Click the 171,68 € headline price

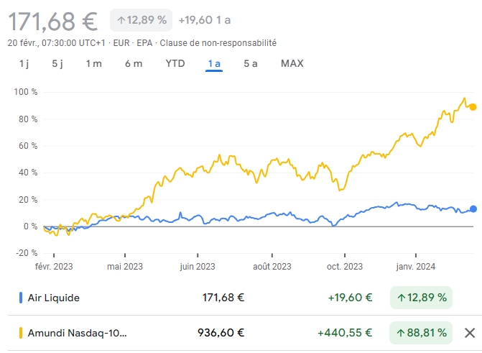[x=52, y=22]
